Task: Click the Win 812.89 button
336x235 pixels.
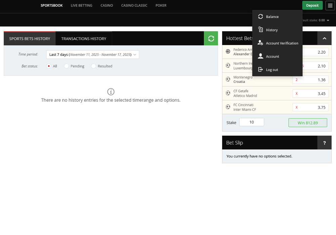Action: pyautogui.click(x=307, y=123)
